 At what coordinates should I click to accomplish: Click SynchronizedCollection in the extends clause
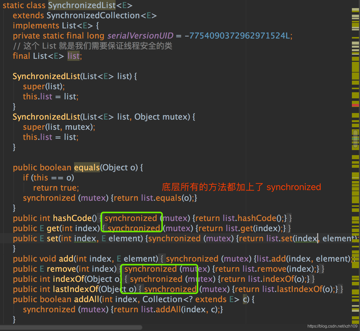[93, 15]
